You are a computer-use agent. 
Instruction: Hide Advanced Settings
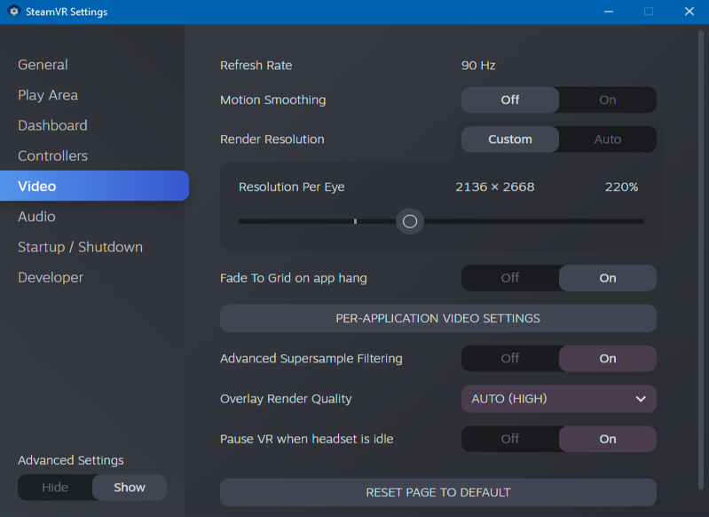[x=55, y=488]
